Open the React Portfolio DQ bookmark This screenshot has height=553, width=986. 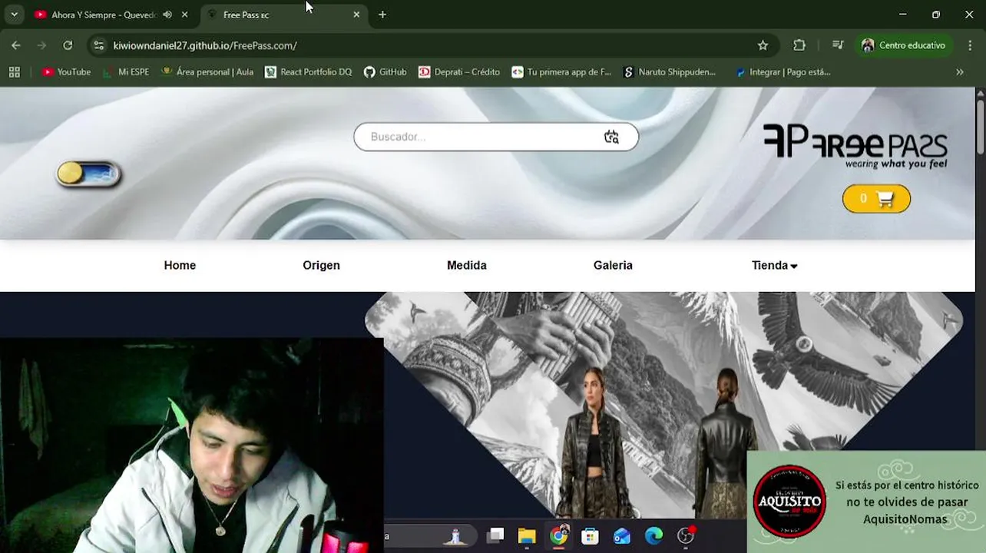point(308,72)
